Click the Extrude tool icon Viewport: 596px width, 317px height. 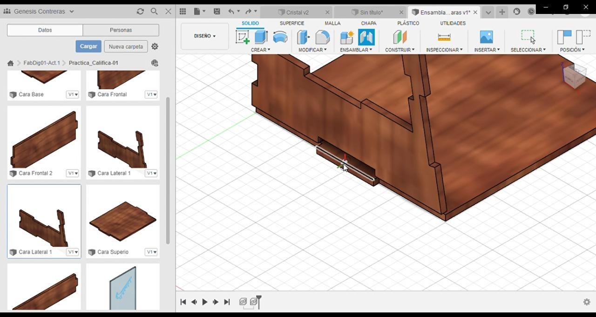(261, 37)
